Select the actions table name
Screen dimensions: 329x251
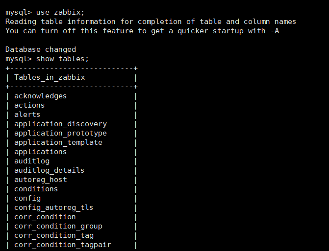tap(29, 105)
